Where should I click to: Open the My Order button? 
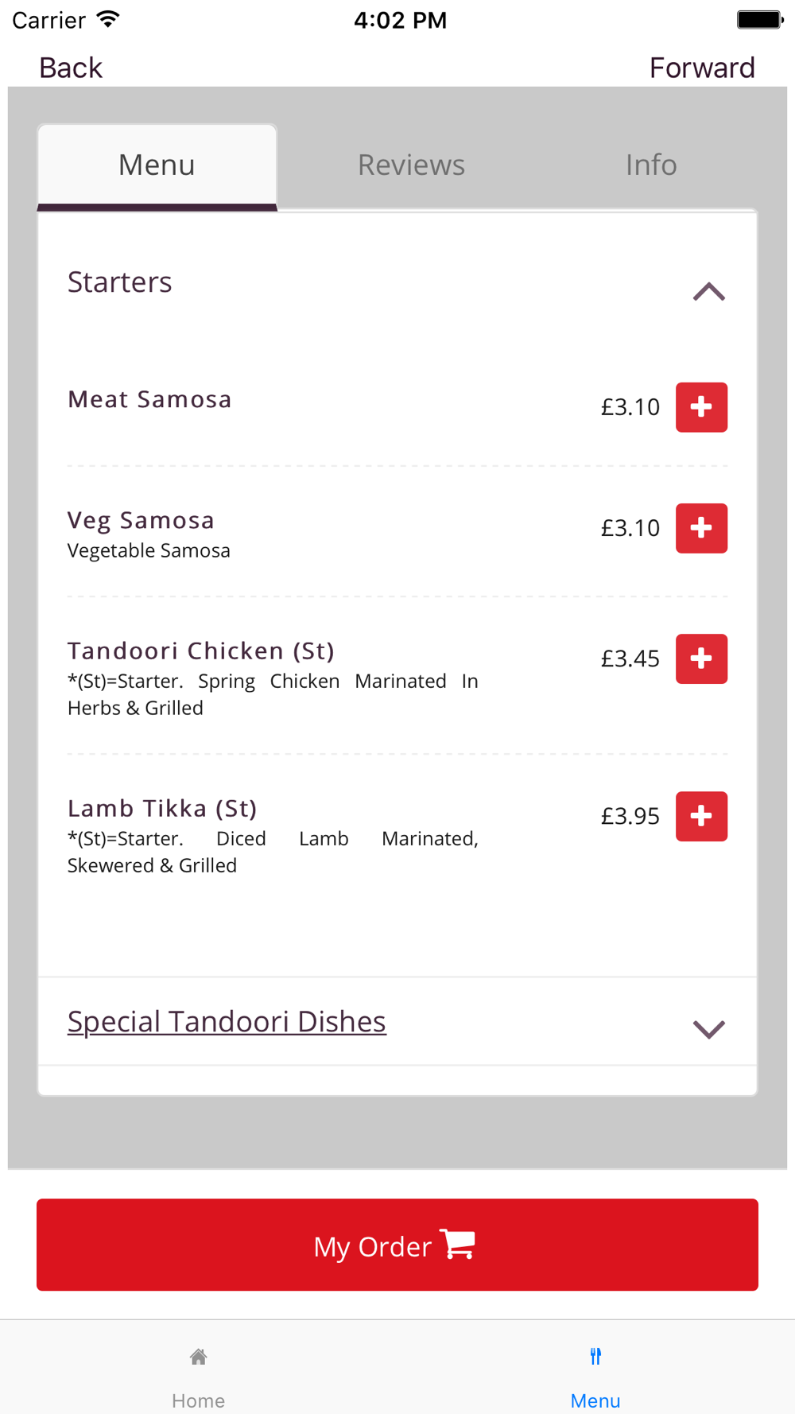click(397, 1245)
